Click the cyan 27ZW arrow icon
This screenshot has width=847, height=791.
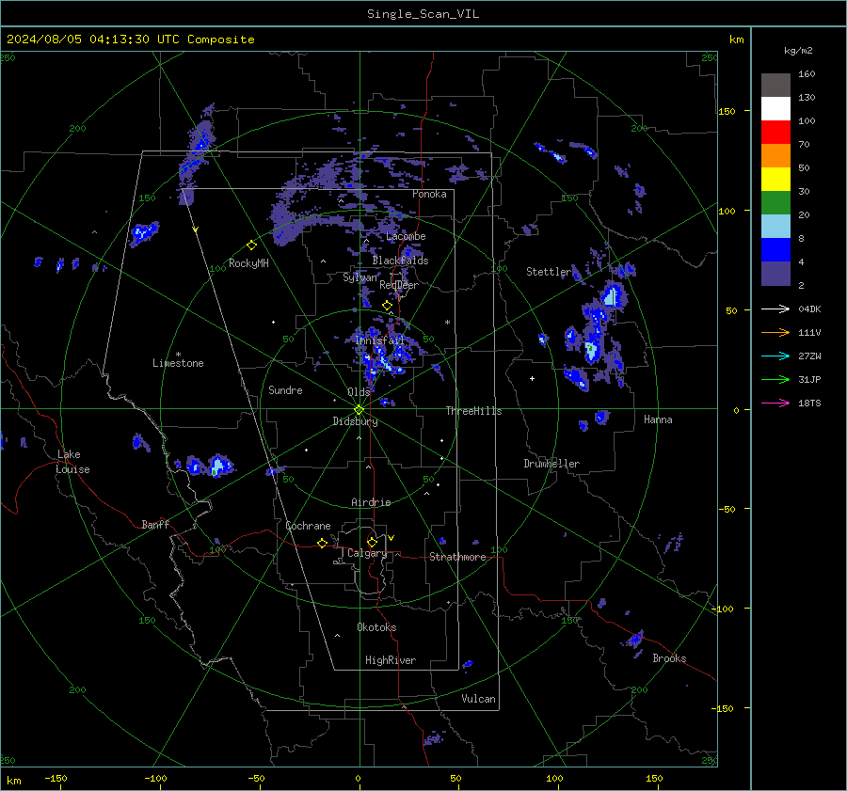(x=775, y=356)
